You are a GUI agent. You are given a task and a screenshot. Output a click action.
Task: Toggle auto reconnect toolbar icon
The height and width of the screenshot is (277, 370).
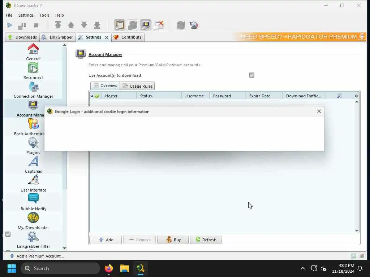click(x=133, y=25)
